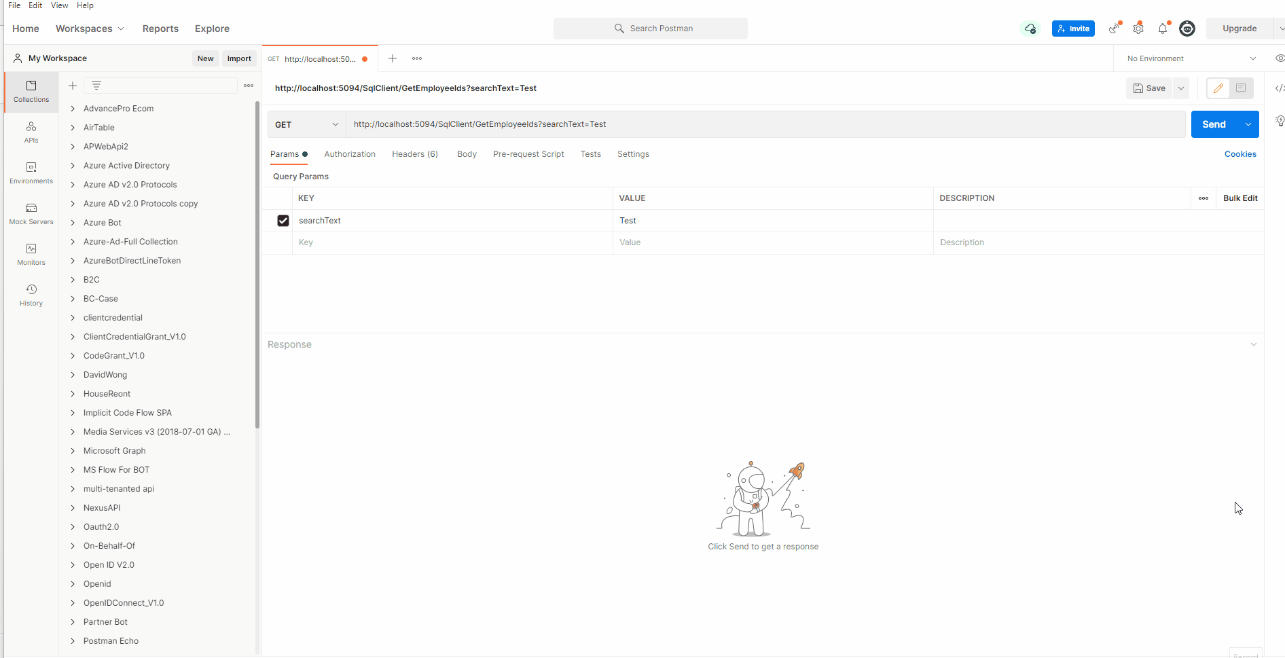1285x658 pixels.
Task: Open the APIs sidebar panel
Action: (x=31, y=132)
